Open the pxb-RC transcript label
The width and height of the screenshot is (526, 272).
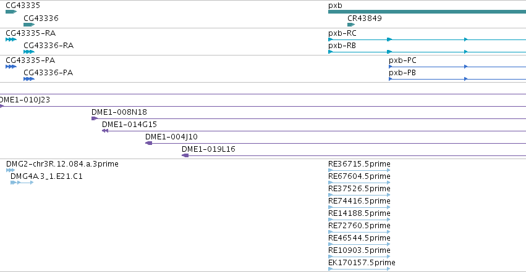342,33
